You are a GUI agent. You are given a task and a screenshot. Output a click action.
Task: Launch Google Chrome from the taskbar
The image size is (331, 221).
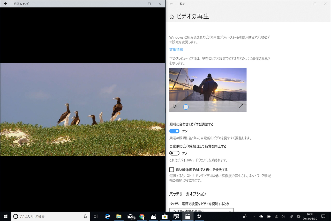[142, 216]
